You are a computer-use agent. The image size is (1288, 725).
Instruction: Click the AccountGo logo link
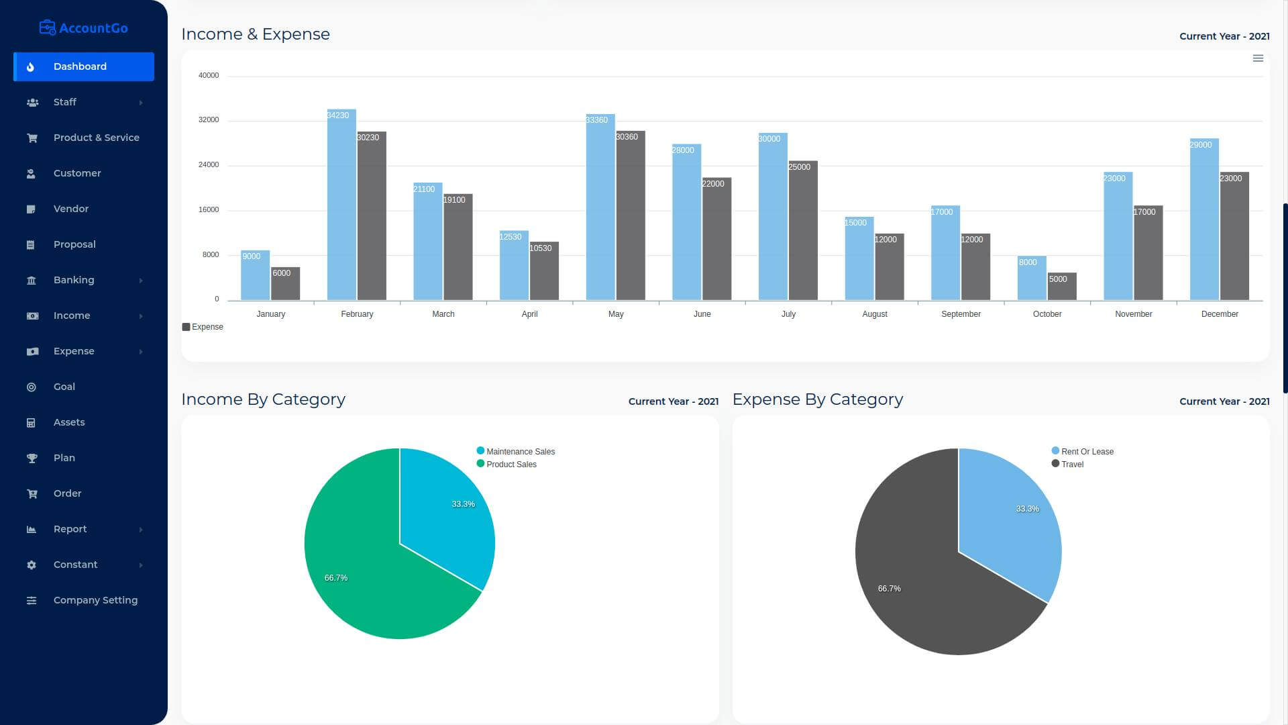83,27
